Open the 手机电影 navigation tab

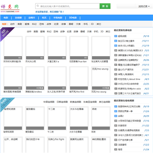58,18
